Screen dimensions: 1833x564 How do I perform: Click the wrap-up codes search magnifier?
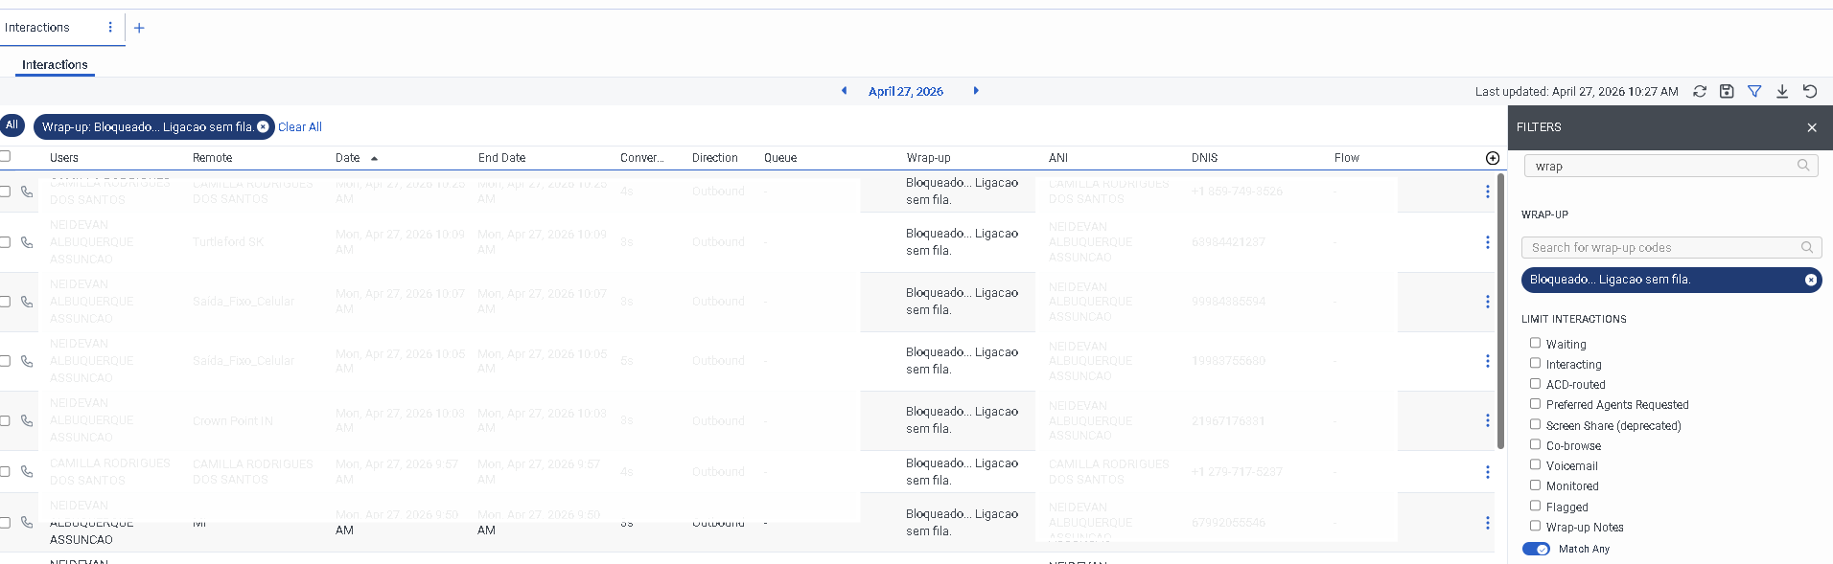coord(1807,247)
